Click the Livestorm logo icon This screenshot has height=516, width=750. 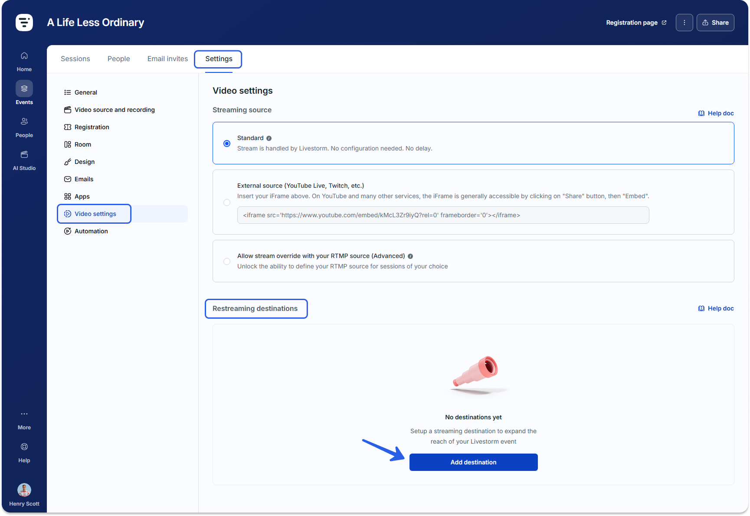24,23
